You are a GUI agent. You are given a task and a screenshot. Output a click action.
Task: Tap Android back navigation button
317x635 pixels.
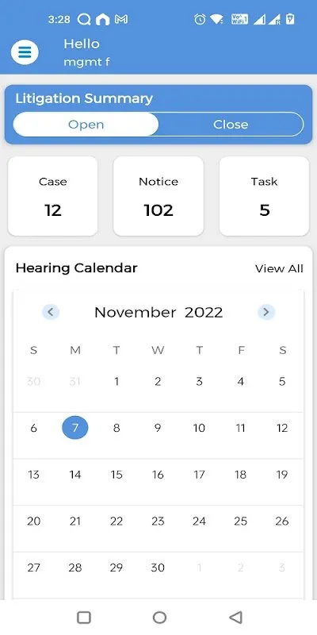[x=235, y=618]
